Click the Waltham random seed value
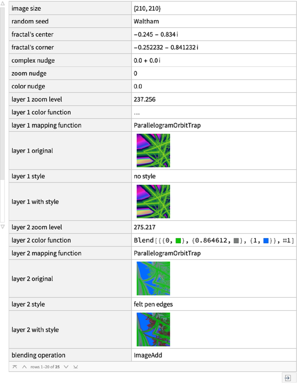This screenshot has width=297, height=384. tap(146, 21)
